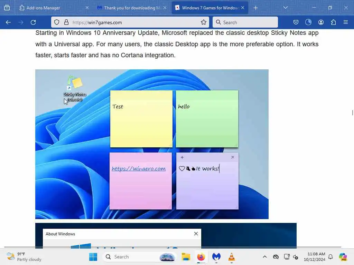The image size is (354, 265).
Task: Open the Firefox application hamburger menu
Action: [x=346, y=22]
